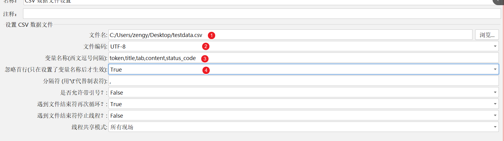The image size is (504, 141).
Task: Click the 浏览... browse button
Action: 487,35
